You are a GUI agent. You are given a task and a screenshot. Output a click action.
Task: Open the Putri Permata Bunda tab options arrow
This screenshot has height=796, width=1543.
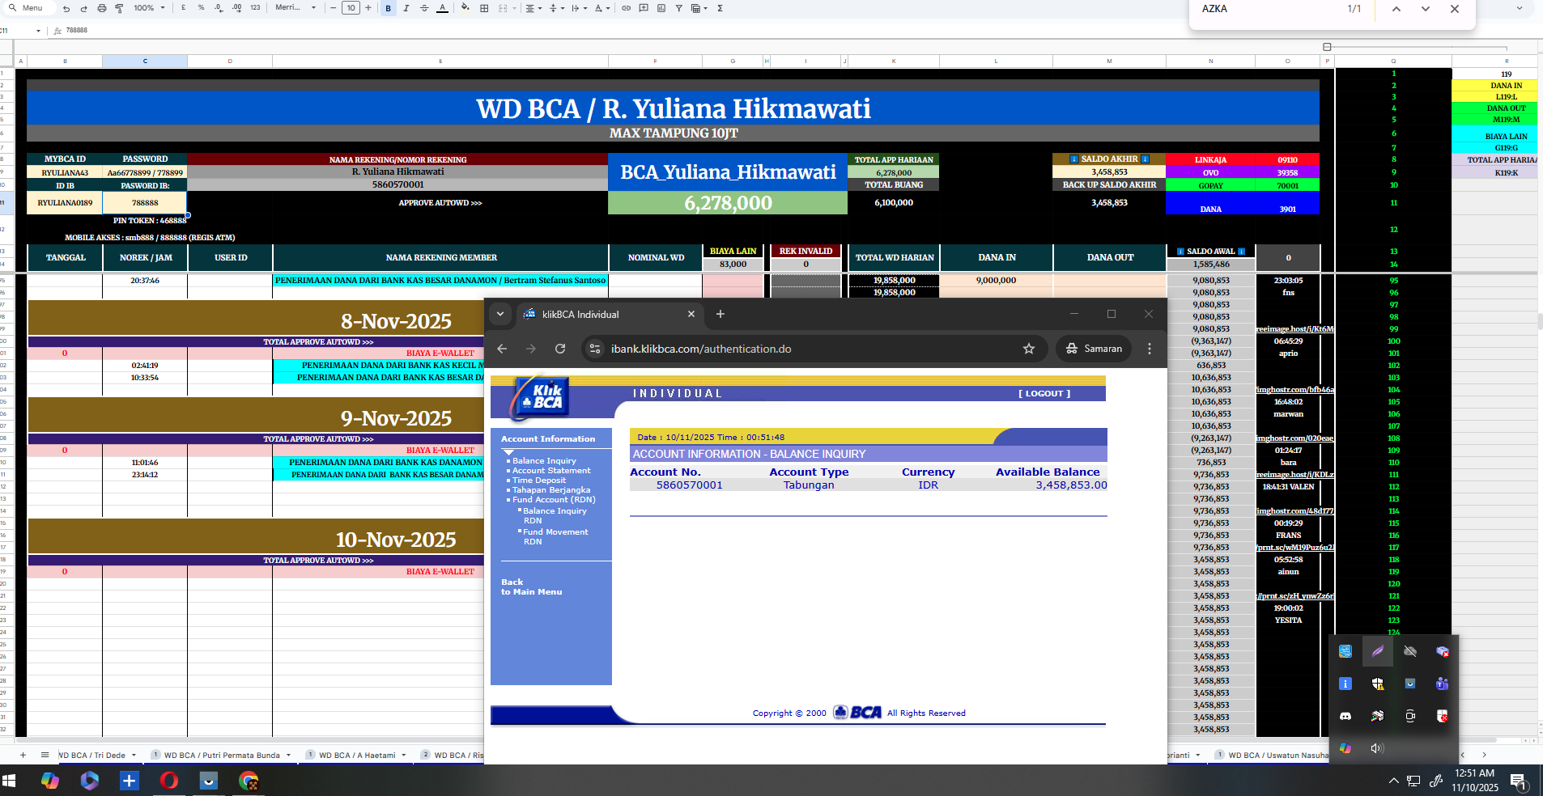[288, 756]
